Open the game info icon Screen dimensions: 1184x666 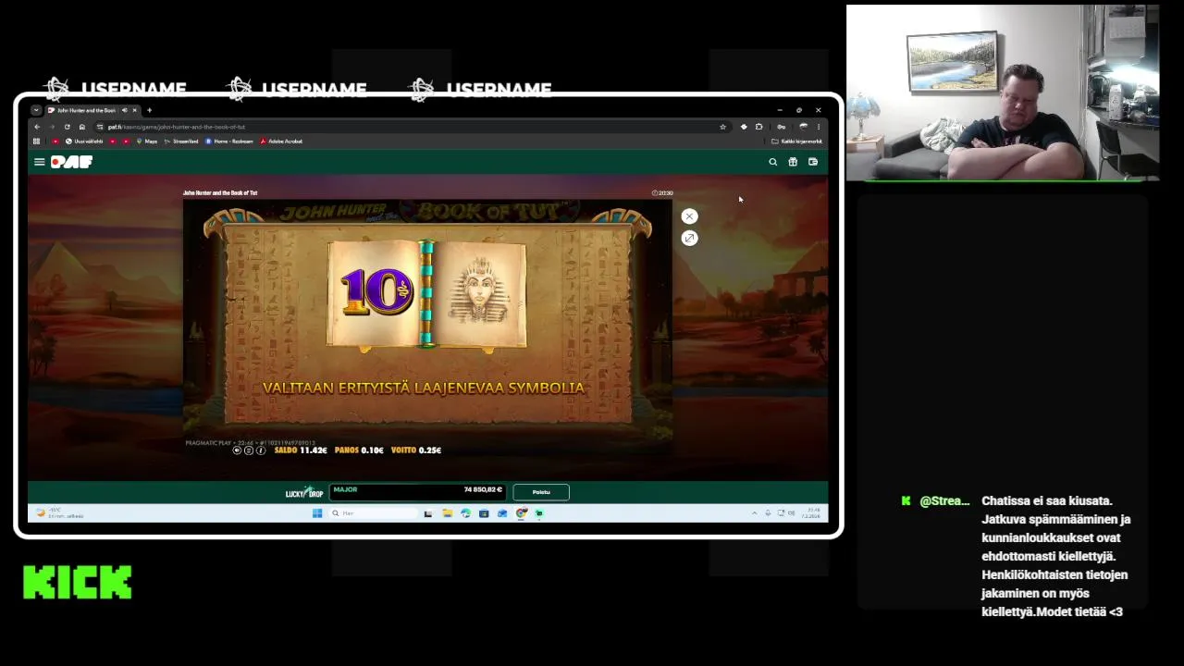tap(261, 450)
